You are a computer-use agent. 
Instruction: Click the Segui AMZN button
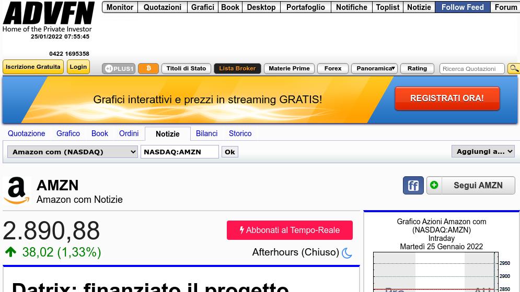(470, 186)
